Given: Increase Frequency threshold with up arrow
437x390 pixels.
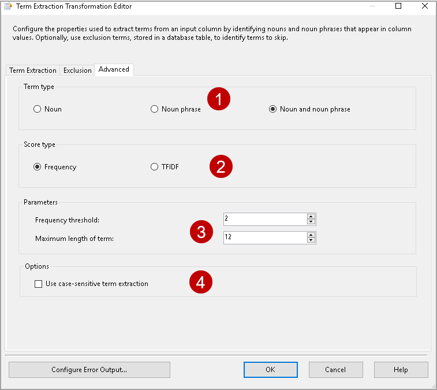Looking at the screenshot, I should (311, 217).
